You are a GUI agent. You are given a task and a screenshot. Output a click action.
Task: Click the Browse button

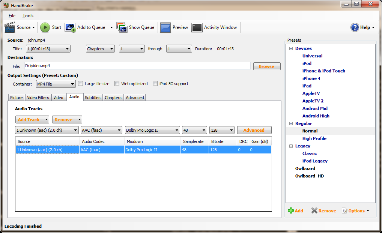coord(267,66)
